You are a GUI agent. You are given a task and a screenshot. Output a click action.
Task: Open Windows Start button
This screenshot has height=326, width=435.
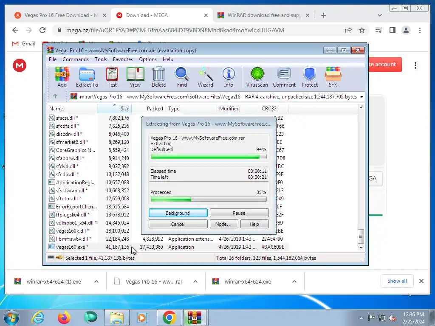click(11, 318)
